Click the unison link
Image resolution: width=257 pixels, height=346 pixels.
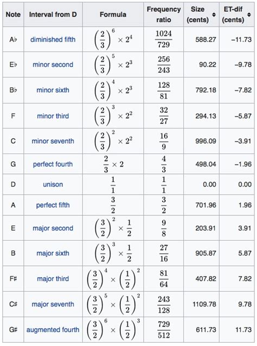click(x=53, y=184)
